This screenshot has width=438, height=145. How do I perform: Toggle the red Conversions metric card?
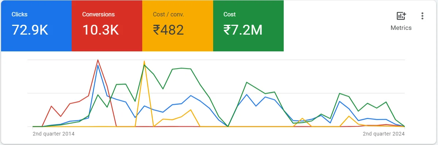coord(107,26)
